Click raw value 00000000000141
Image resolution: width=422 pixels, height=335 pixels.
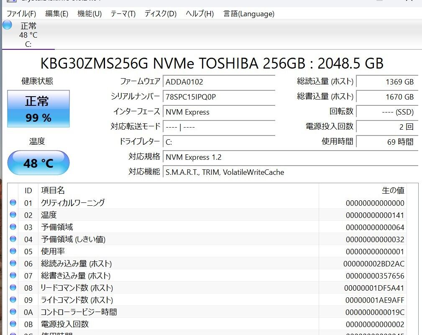pyautogui.click(x=375, y=215)
